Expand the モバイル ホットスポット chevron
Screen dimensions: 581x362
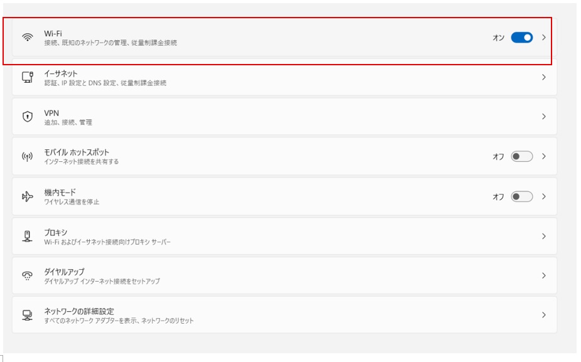pos(543,156)
